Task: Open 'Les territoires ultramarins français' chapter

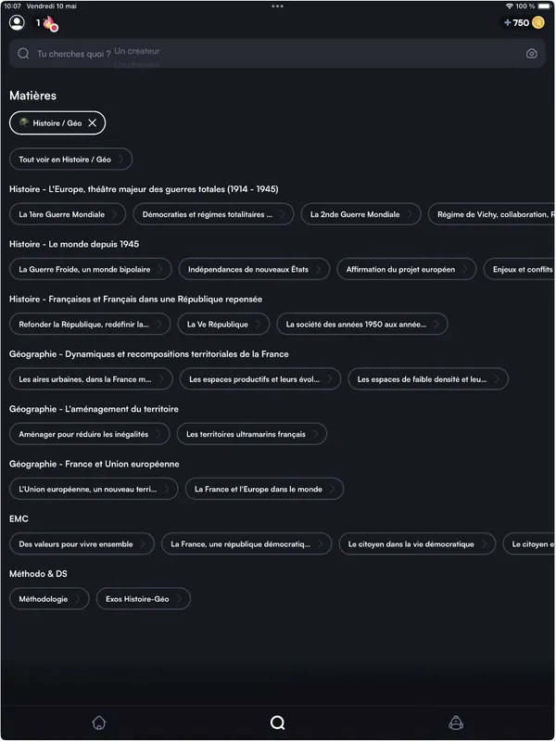Action: (252, 434)
